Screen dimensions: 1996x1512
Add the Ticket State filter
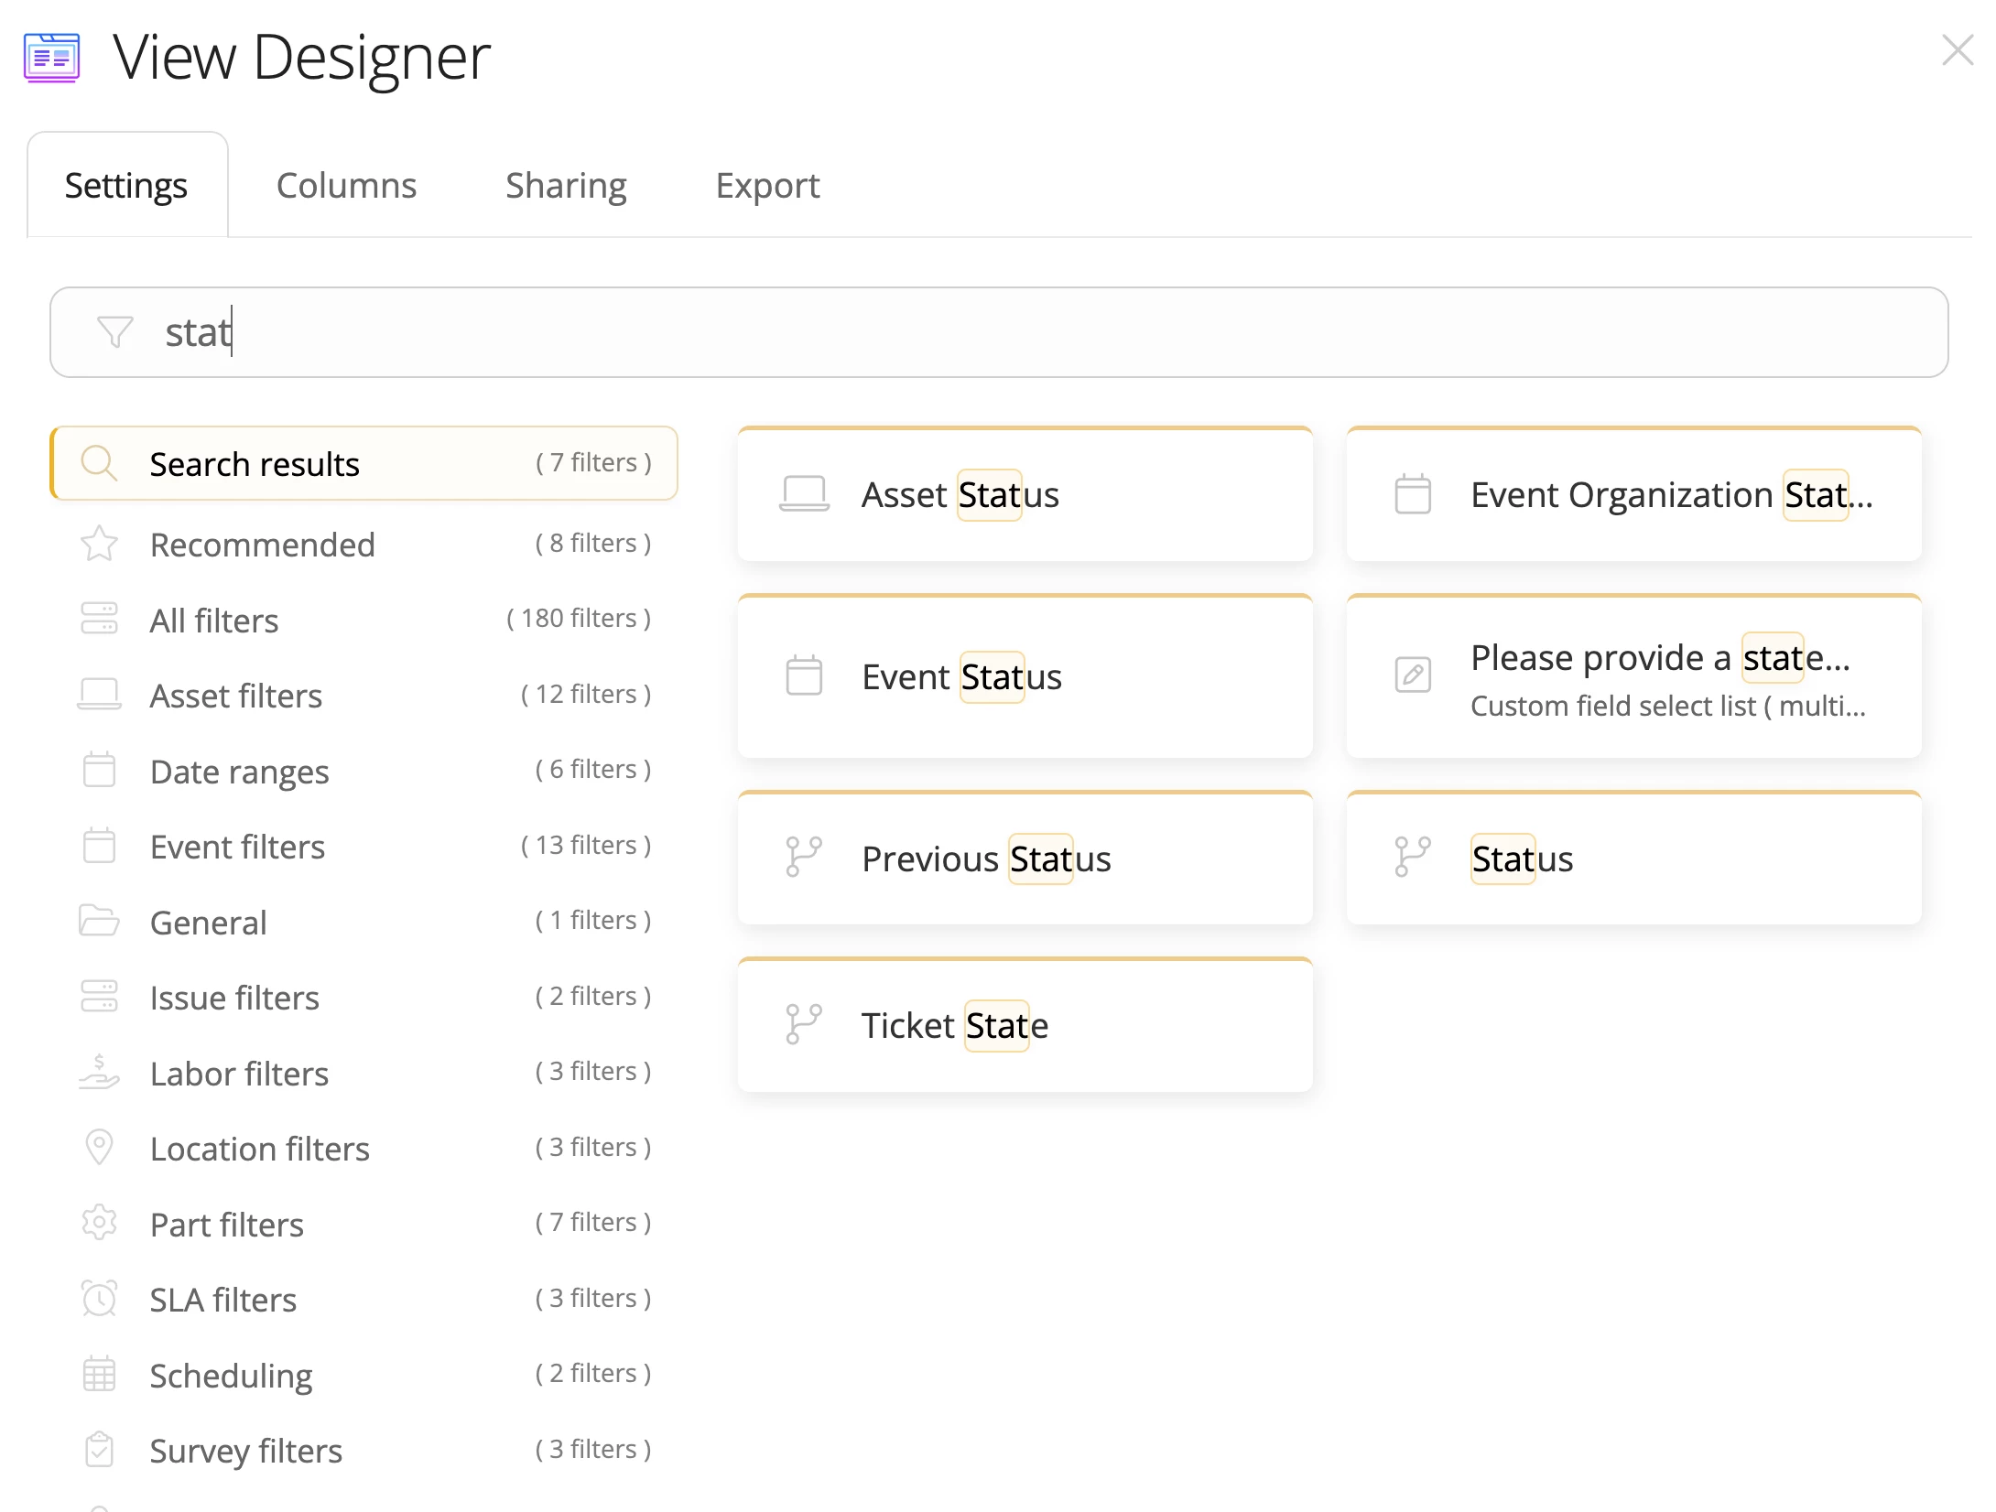click(x=1025, y=1025)
